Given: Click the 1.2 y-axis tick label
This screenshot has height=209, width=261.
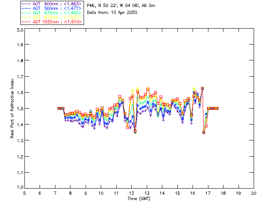Looking at the screenshot, I should pos(20,157).
